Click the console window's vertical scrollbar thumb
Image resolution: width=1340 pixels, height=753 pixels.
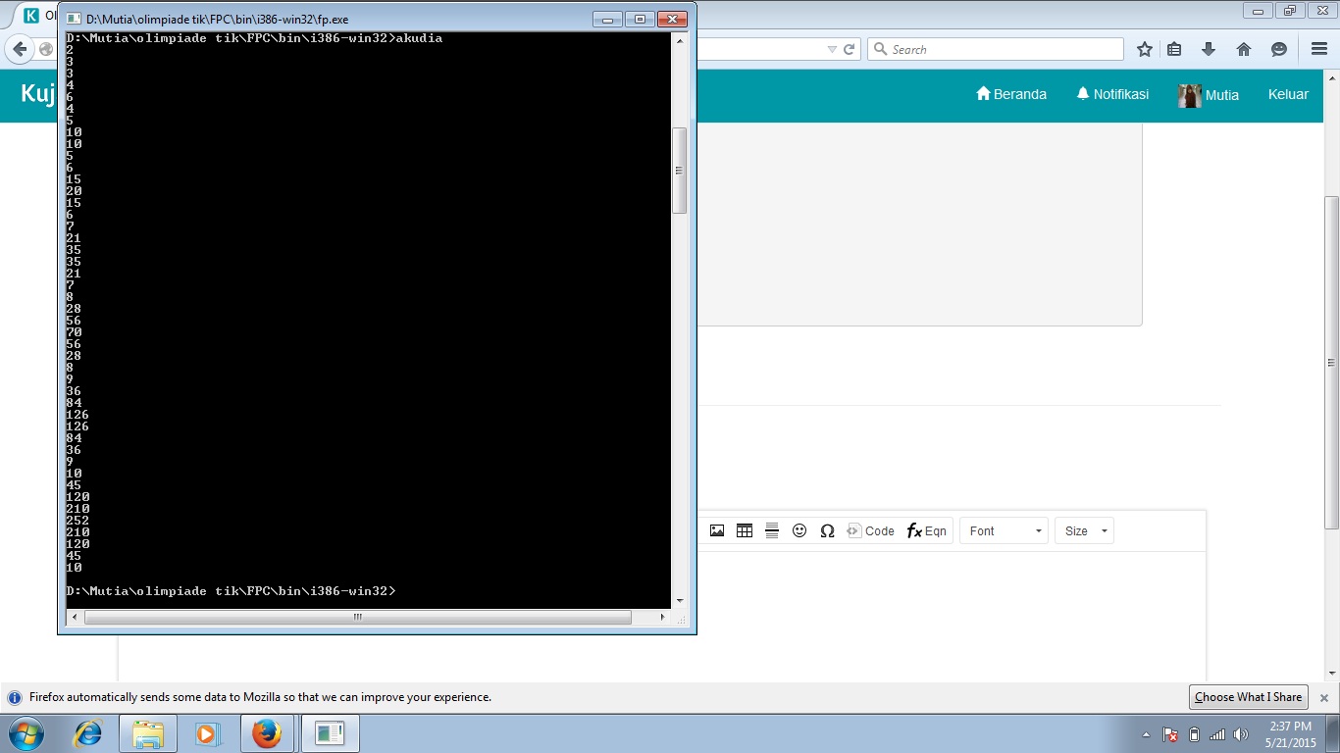678,171
